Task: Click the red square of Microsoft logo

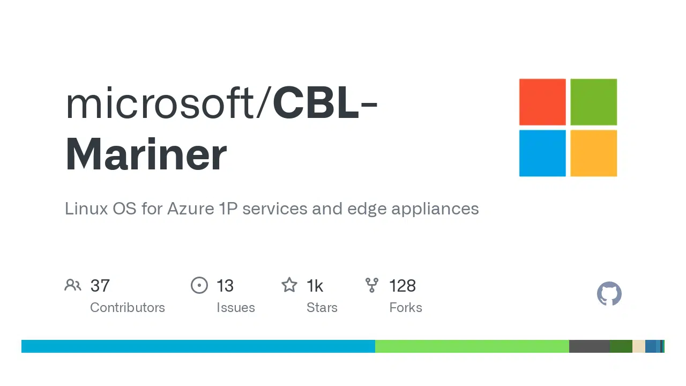Action: [x=542, y=102]
